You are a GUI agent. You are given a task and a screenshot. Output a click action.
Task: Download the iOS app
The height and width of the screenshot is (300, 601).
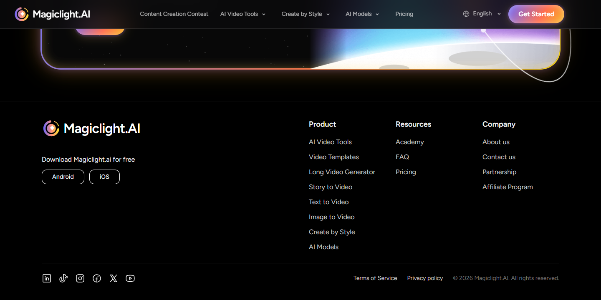pyautogui.click(x=104, y=177)
